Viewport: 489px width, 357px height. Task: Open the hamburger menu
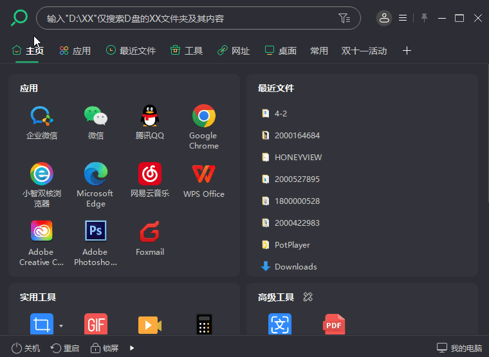pyautogui.click(x=403, y=18)
